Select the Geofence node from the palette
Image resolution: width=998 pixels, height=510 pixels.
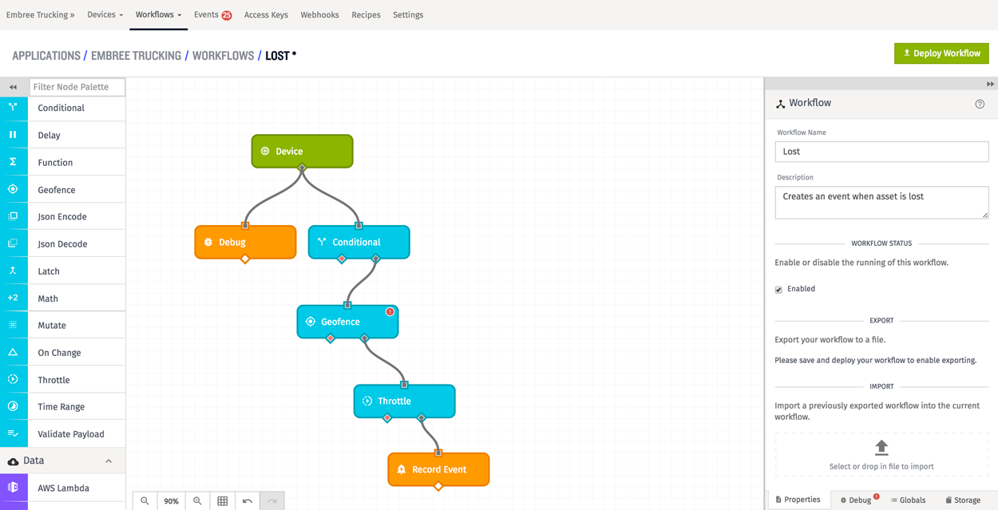pos(56,188)
